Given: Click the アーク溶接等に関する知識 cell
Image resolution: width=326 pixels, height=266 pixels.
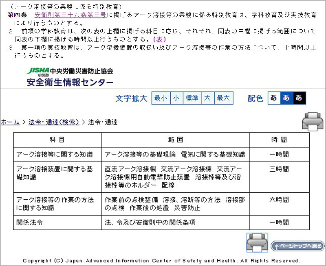Looking at the screenshot, I should coord(57,155).
